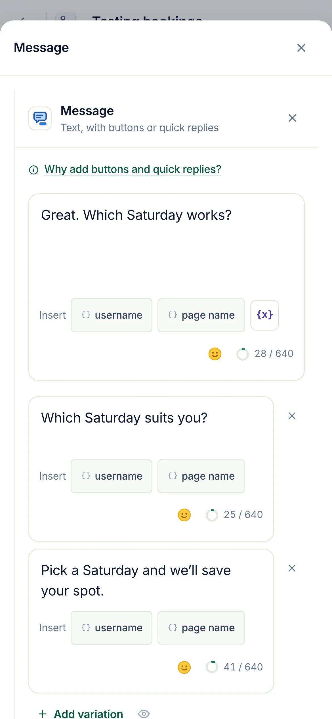Image resolution: width=332 pixels, height=719 pixels.
Task: Close the Message dialog with top X
Action: 301,48
